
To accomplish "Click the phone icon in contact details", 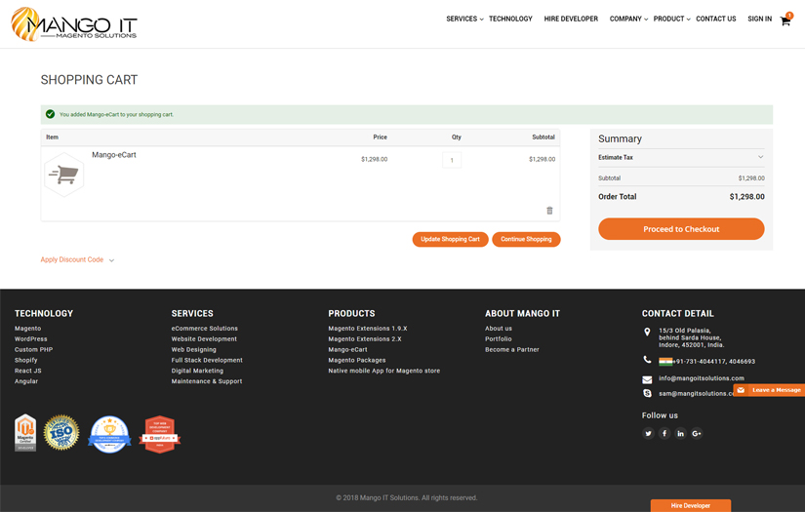I will [647, 360].
